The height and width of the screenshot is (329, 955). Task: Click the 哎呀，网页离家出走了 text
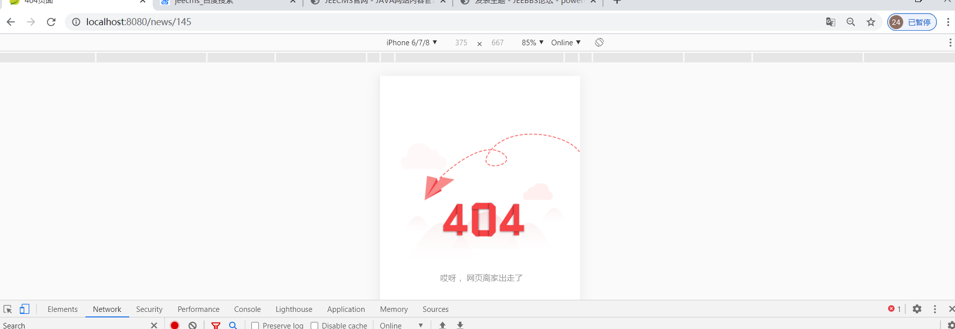pos(481,278)
